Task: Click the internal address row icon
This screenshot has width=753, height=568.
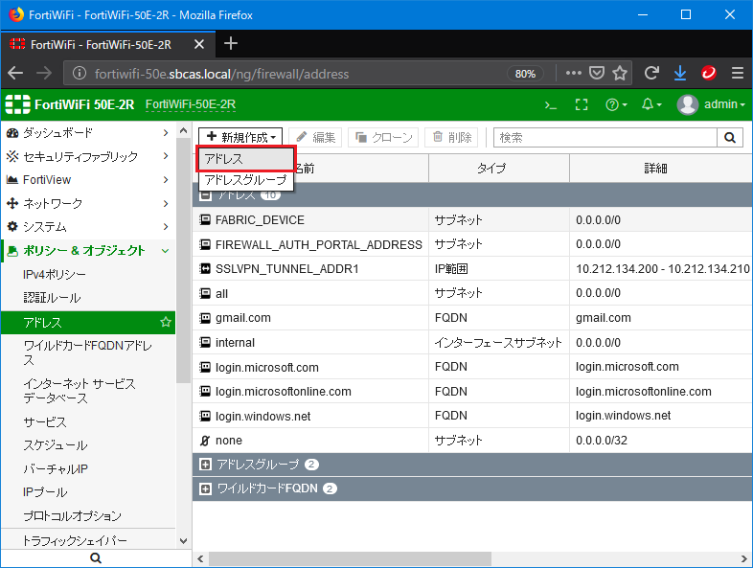Action: (x=205, y=342)
